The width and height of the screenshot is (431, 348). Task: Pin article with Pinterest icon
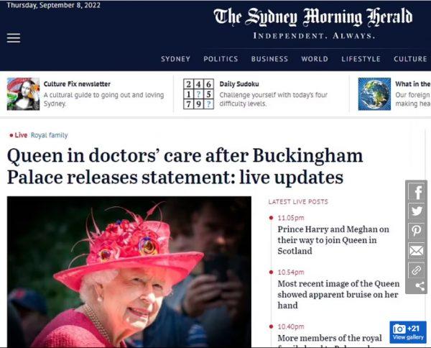tap(417, 231)
